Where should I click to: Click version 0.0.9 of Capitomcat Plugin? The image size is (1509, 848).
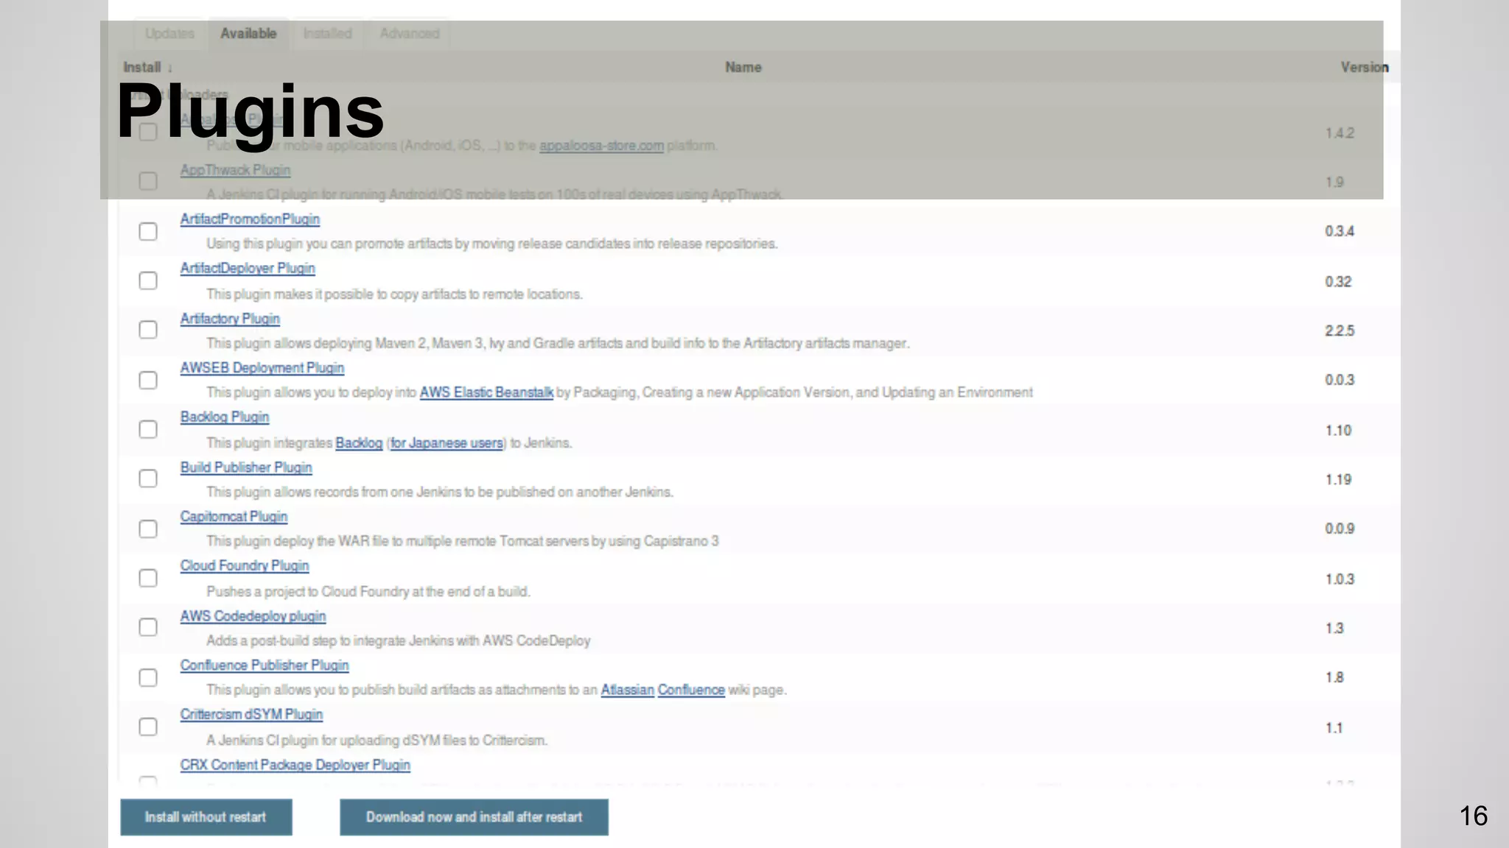1339,529
